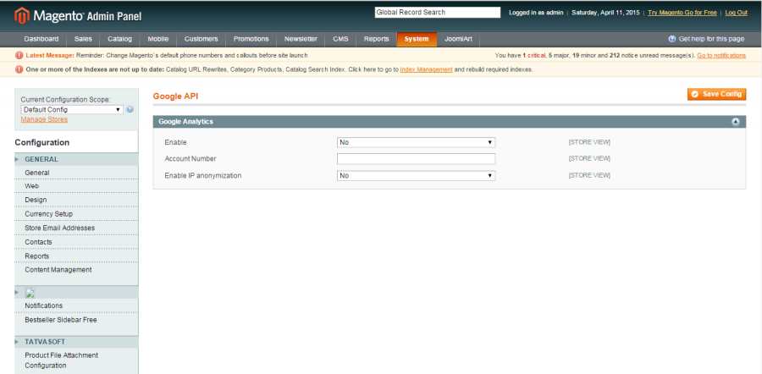Click the Manage Stores link

tap(44, 119)
